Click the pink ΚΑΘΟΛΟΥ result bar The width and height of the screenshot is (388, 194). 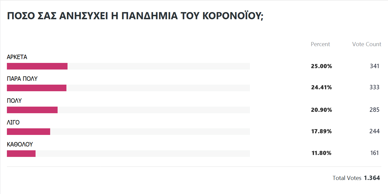pyautogui.click(x=21, y=154)
